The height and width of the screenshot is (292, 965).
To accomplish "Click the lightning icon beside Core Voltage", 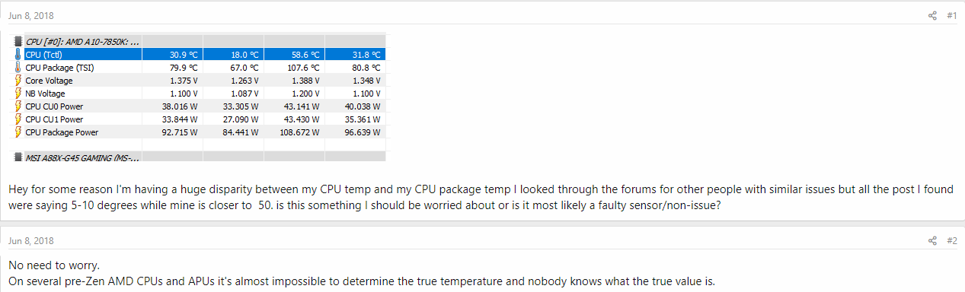I will 19,80.
